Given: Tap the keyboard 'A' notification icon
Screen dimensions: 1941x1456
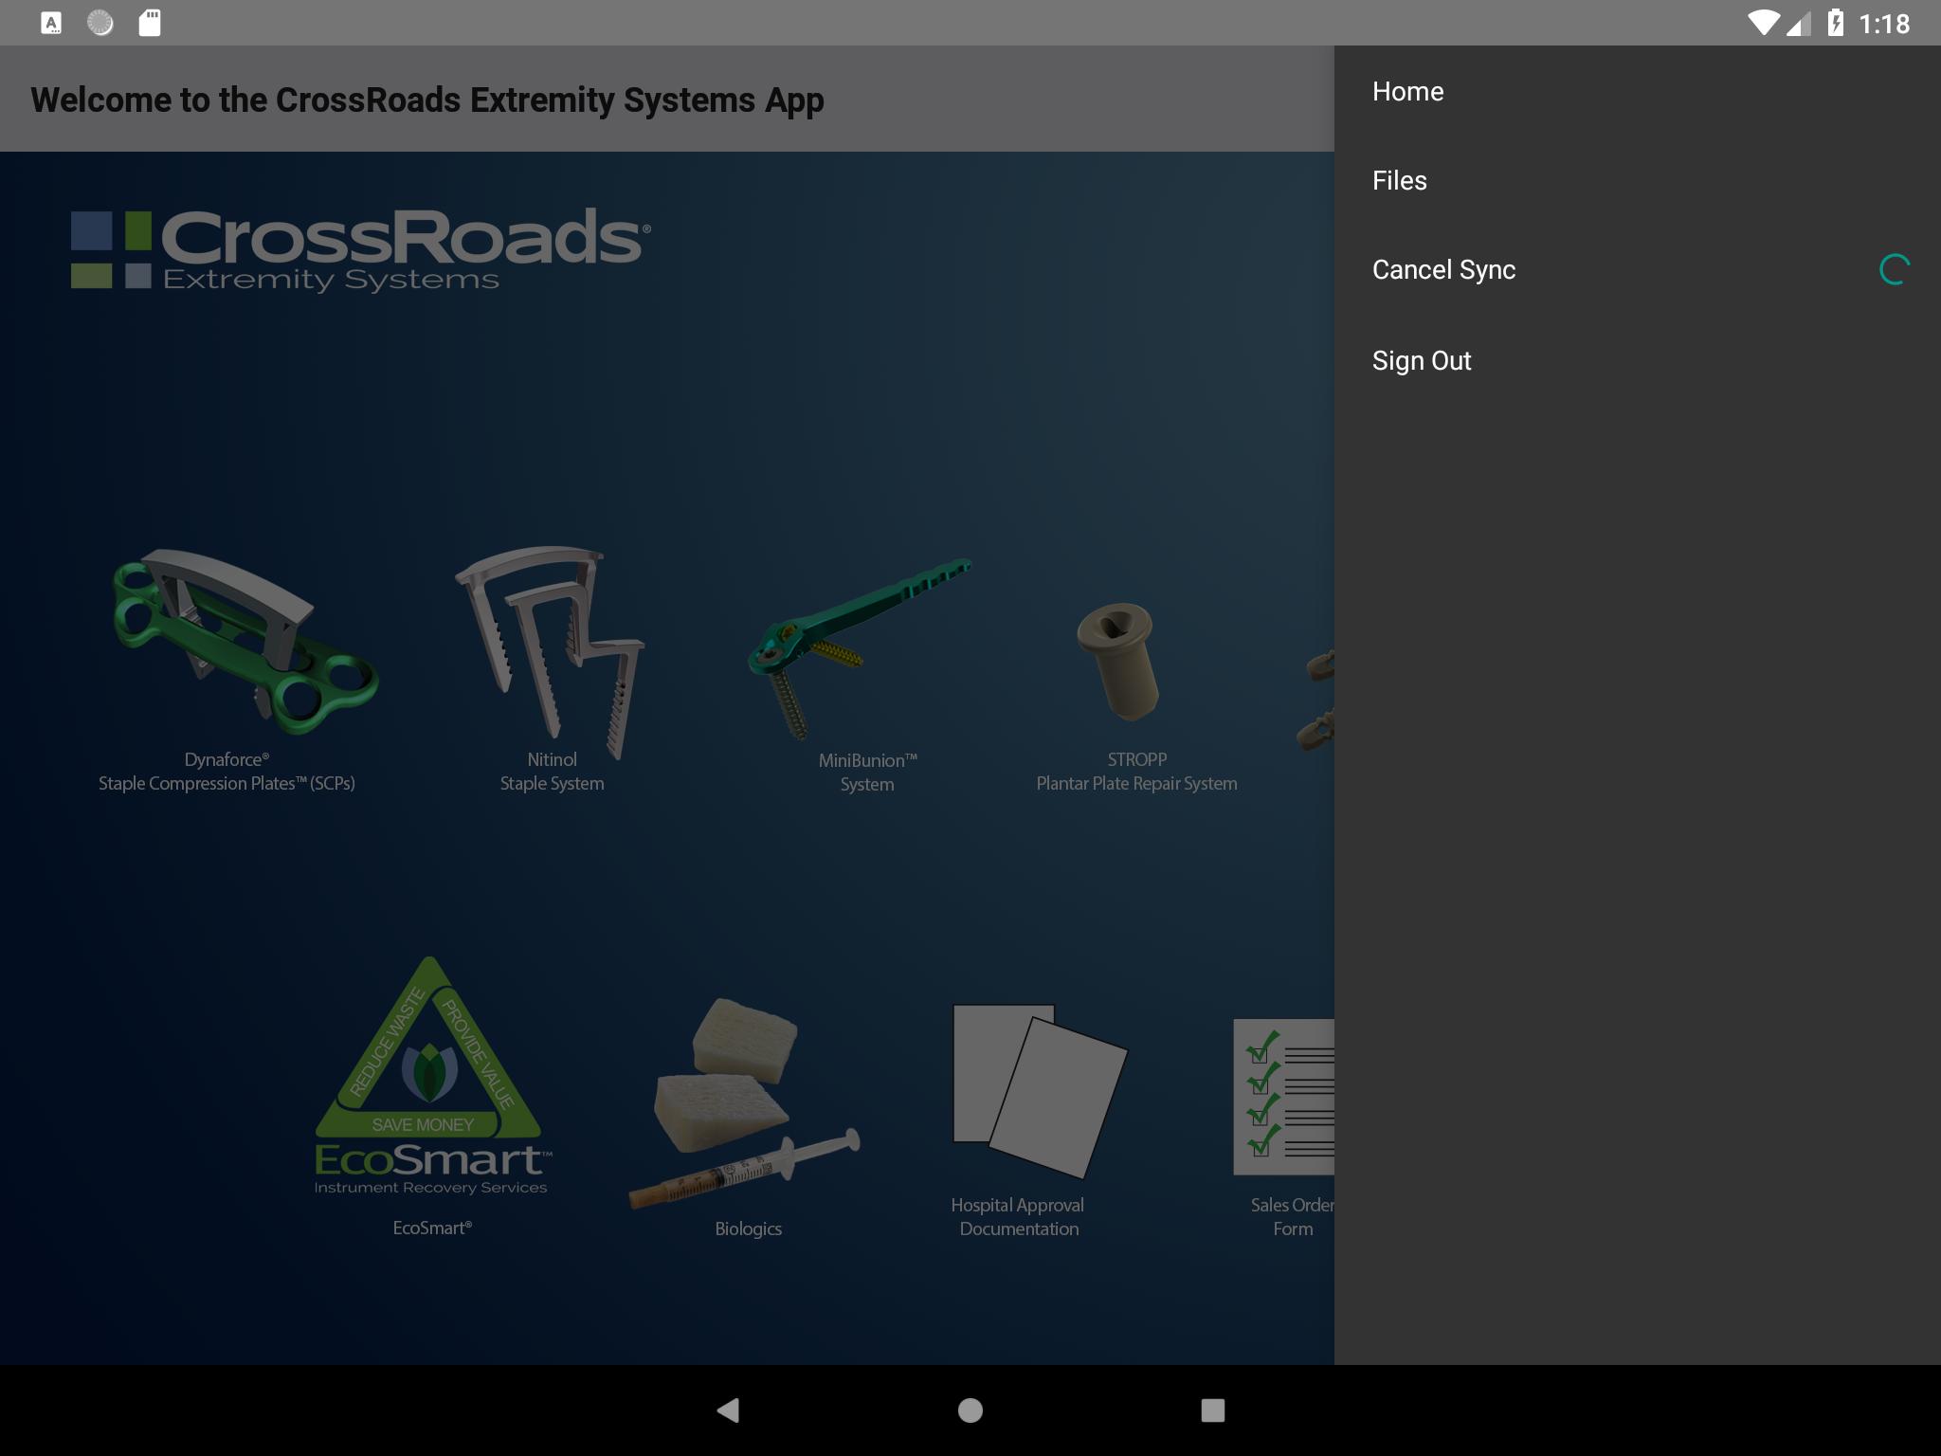Looking at the screenshot, I should click(x=52, y=23).
